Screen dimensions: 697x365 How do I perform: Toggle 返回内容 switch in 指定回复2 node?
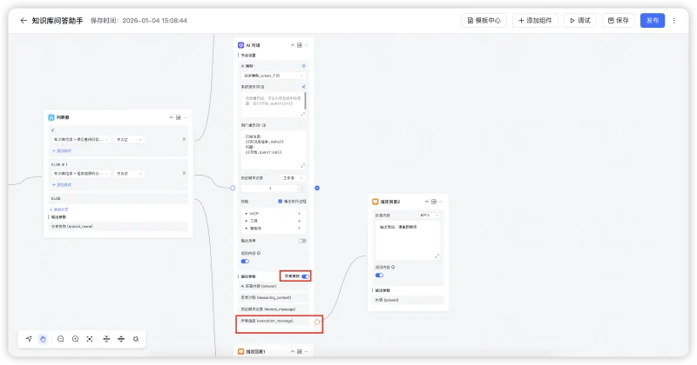(379, 275)
